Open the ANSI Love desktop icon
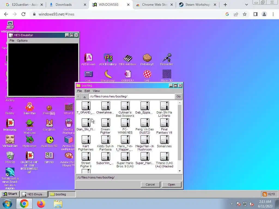The width and height of the screenshot is (279, 209). point(88,60)
